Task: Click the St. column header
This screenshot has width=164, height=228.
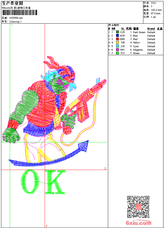Action: tap(123, 29)
